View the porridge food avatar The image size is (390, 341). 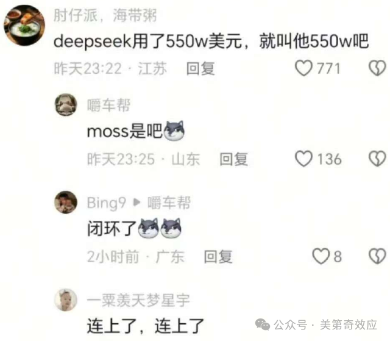(x=24, y=25)
